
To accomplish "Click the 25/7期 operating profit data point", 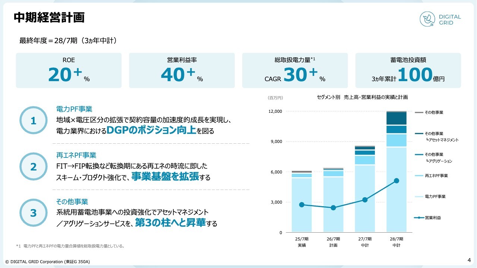I will pyautogui.click(x=302, y=205).
